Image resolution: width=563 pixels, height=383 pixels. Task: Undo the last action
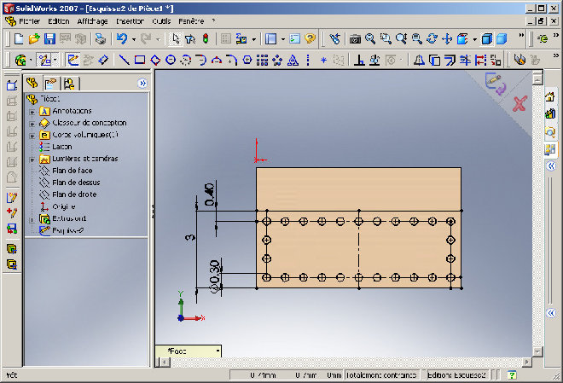tap(122, 38)
